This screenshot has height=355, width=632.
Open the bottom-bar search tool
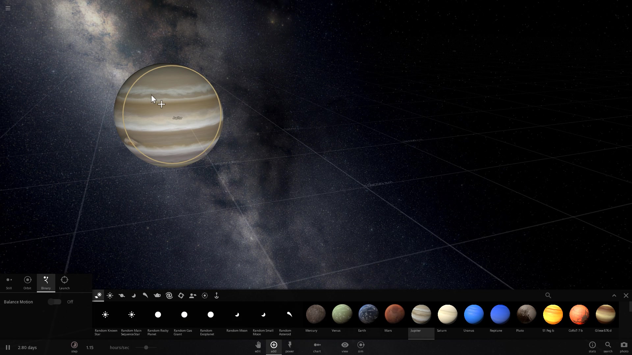click(x=608, y=347)
